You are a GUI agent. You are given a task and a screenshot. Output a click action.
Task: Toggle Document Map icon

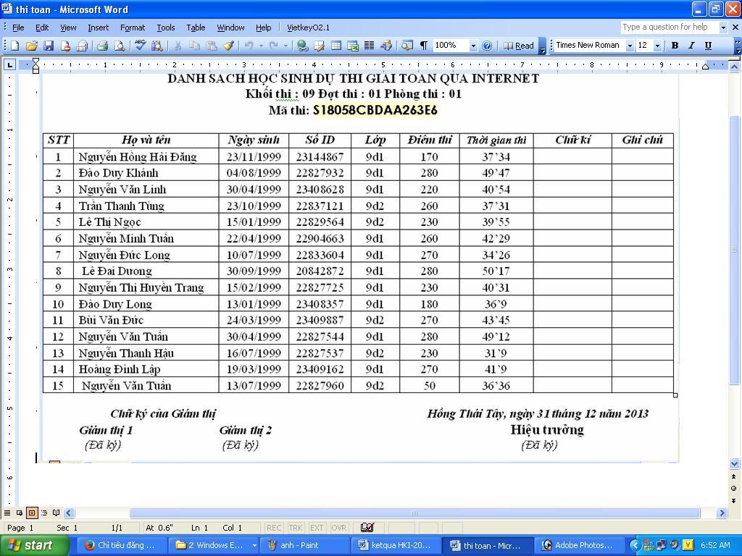407,46
